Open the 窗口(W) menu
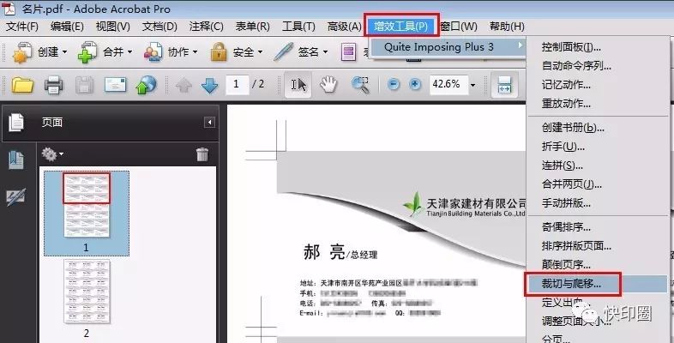The image size is (674, 343). coord(459,27)
